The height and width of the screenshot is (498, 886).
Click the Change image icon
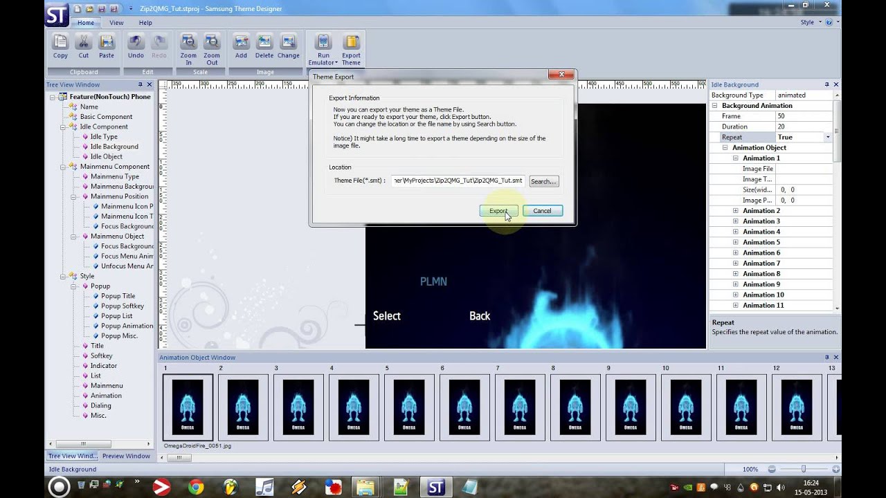(288, 41)
